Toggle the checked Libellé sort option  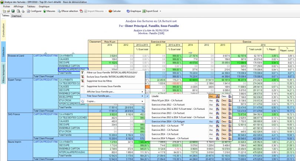pyautogui.click(x=147, y=96)
